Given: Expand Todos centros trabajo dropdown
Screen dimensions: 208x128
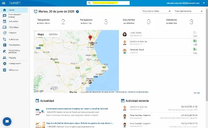Looking at the screenshot, I should click(156, 11).
